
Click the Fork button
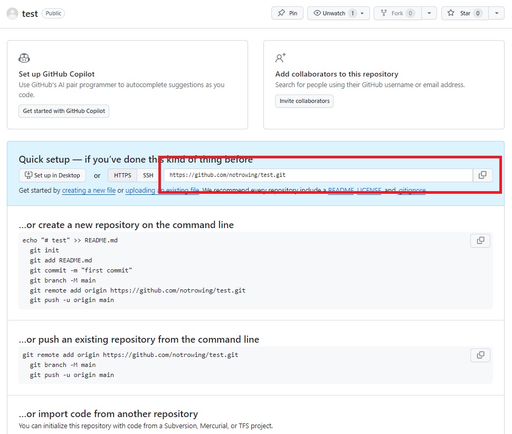397,13
